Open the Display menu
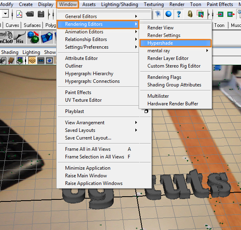This screenshot has height=230, width=241. (46, 4)
